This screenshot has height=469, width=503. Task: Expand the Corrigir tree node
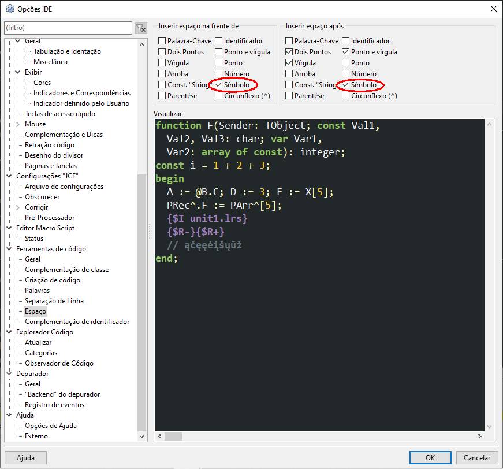18,207
